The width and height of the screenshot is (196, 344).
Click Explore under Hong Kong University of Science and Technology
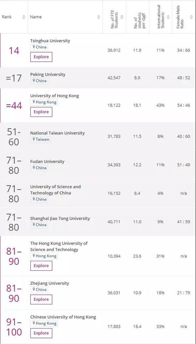(x=41, y=266)
